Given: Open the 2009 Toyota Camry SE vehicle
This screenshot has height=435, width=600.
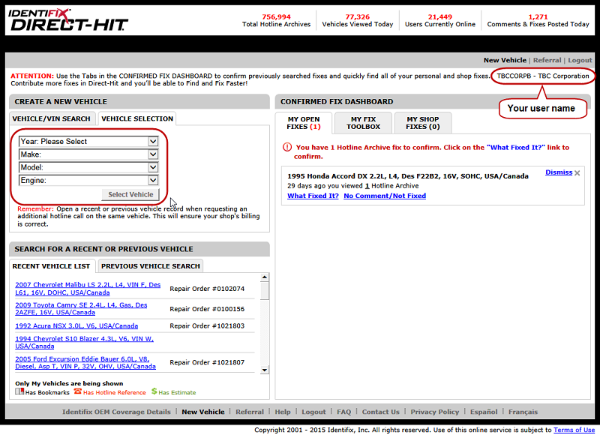Looking at the screenshot, I should (x=81, y=309).
